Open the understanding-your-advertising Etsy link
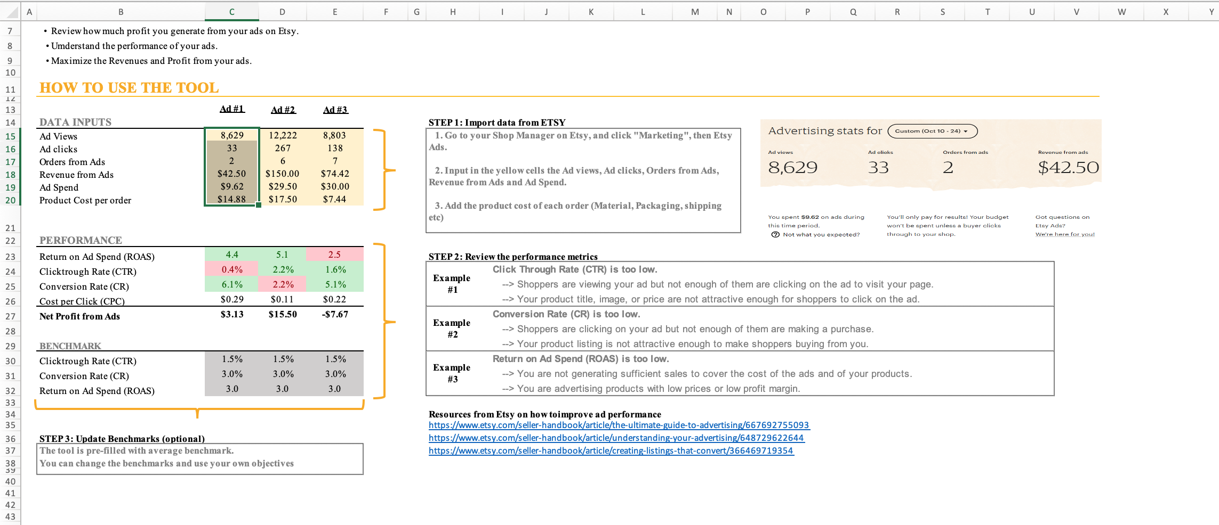This screenshot has height=525, width=1219. tap(616, 438)
